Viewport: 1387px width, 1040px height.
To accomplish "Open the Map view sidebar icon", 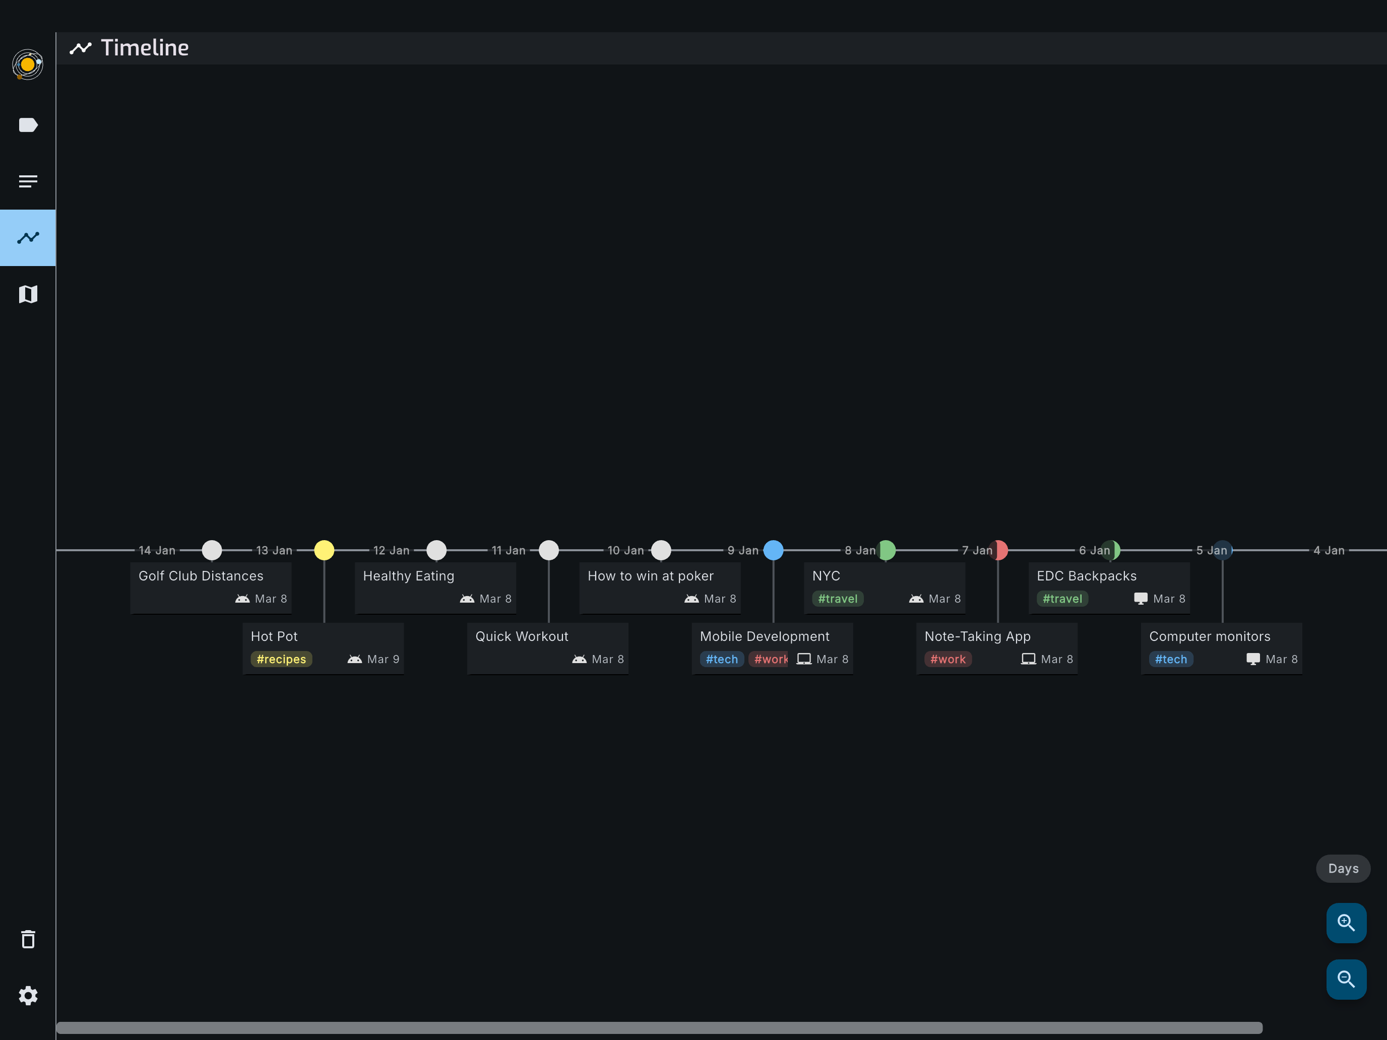I will point(28,294).
